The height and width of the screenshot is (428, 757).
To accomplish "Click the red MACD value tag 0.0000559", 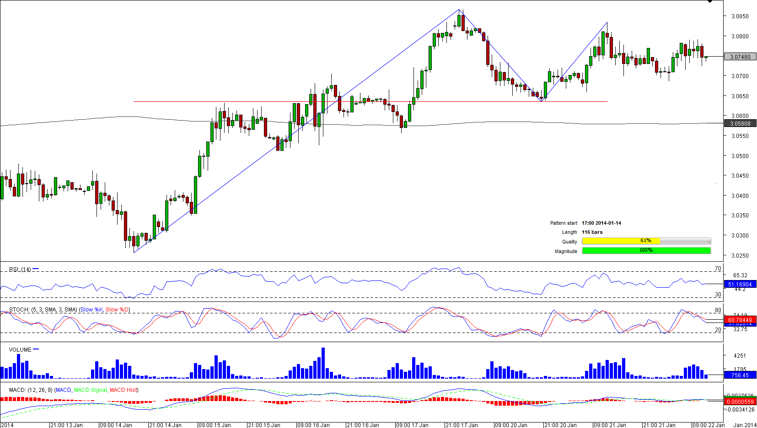I will coord(740,402).
